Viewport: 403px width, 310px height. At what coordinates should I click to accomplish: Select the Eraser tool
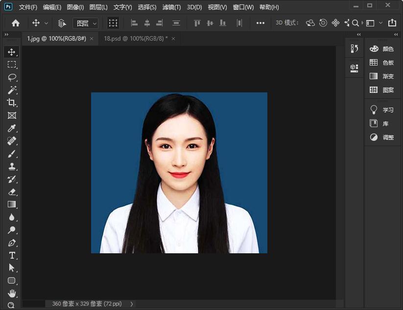coord(12,192)
